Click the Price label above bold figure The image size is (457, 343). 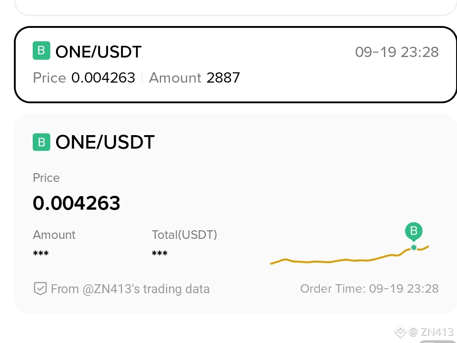pyautogui.click(x=46, y=178)
